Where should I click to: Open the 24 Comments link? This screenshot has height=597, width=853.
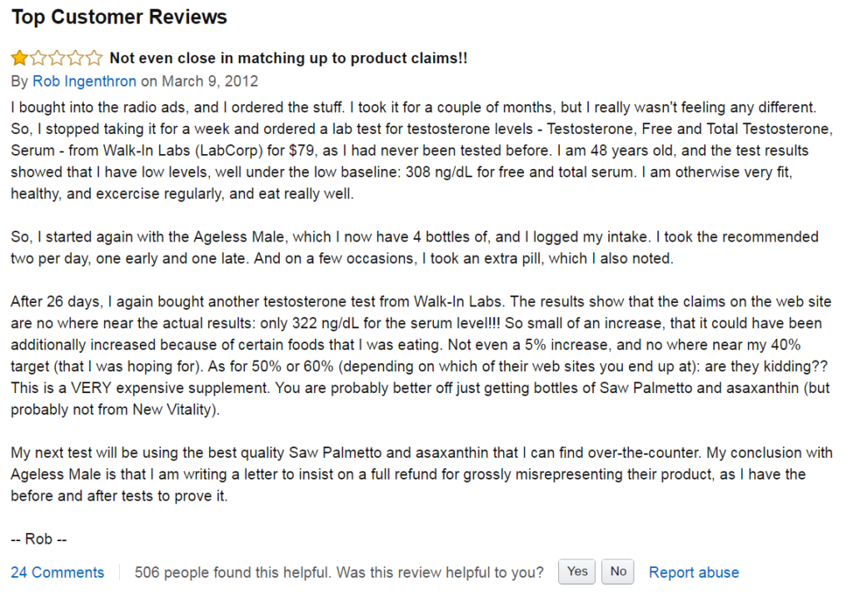(57, 572)
